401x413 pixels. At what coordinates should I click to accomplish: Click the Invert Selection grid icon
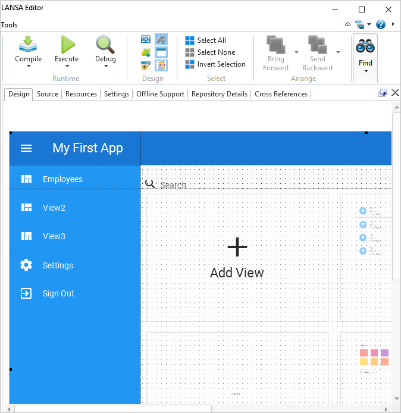(x=190, y=64)
